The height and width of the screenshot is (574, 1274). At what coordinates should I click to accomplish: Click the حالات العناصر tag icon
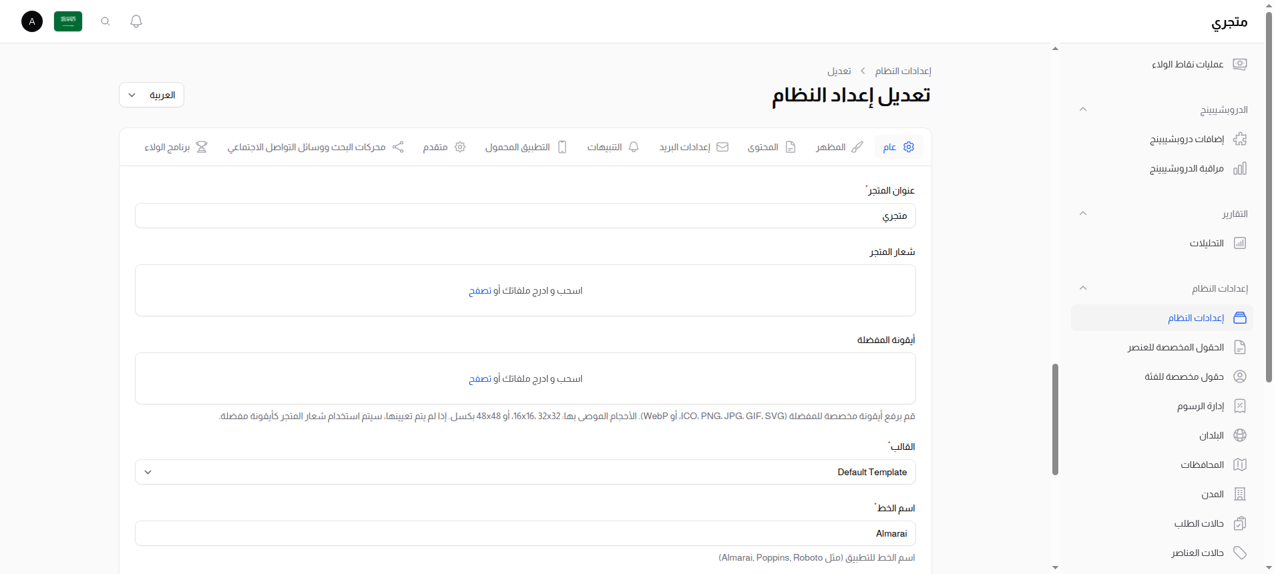pyautogui.click(x=1240, y=553)
